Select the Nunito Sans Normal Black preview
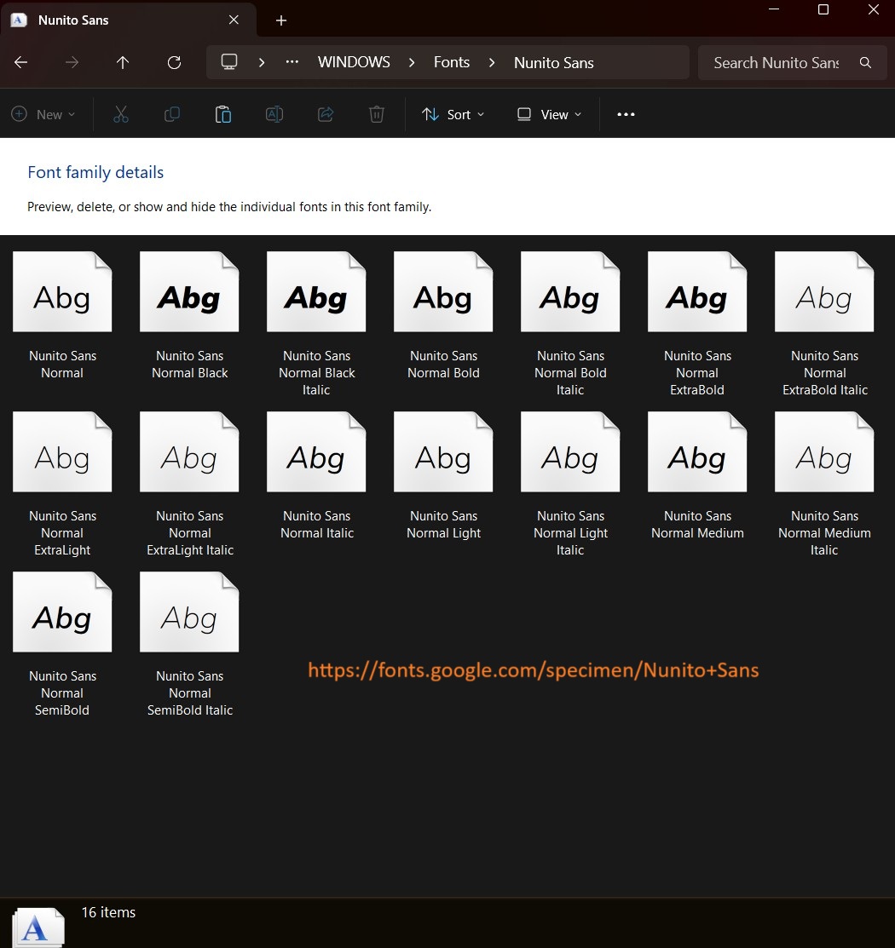This screenshot has height=948, width=895. (189, 291)
